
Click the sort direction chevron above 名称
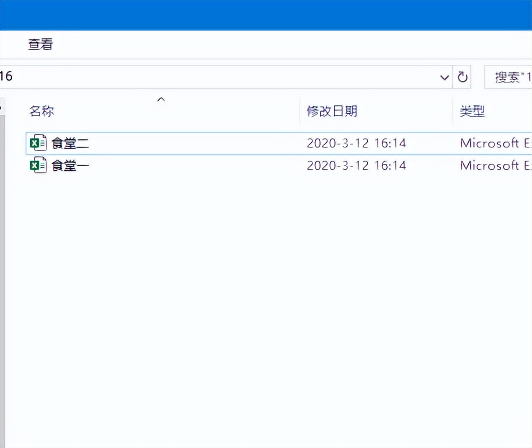point(161,99)
